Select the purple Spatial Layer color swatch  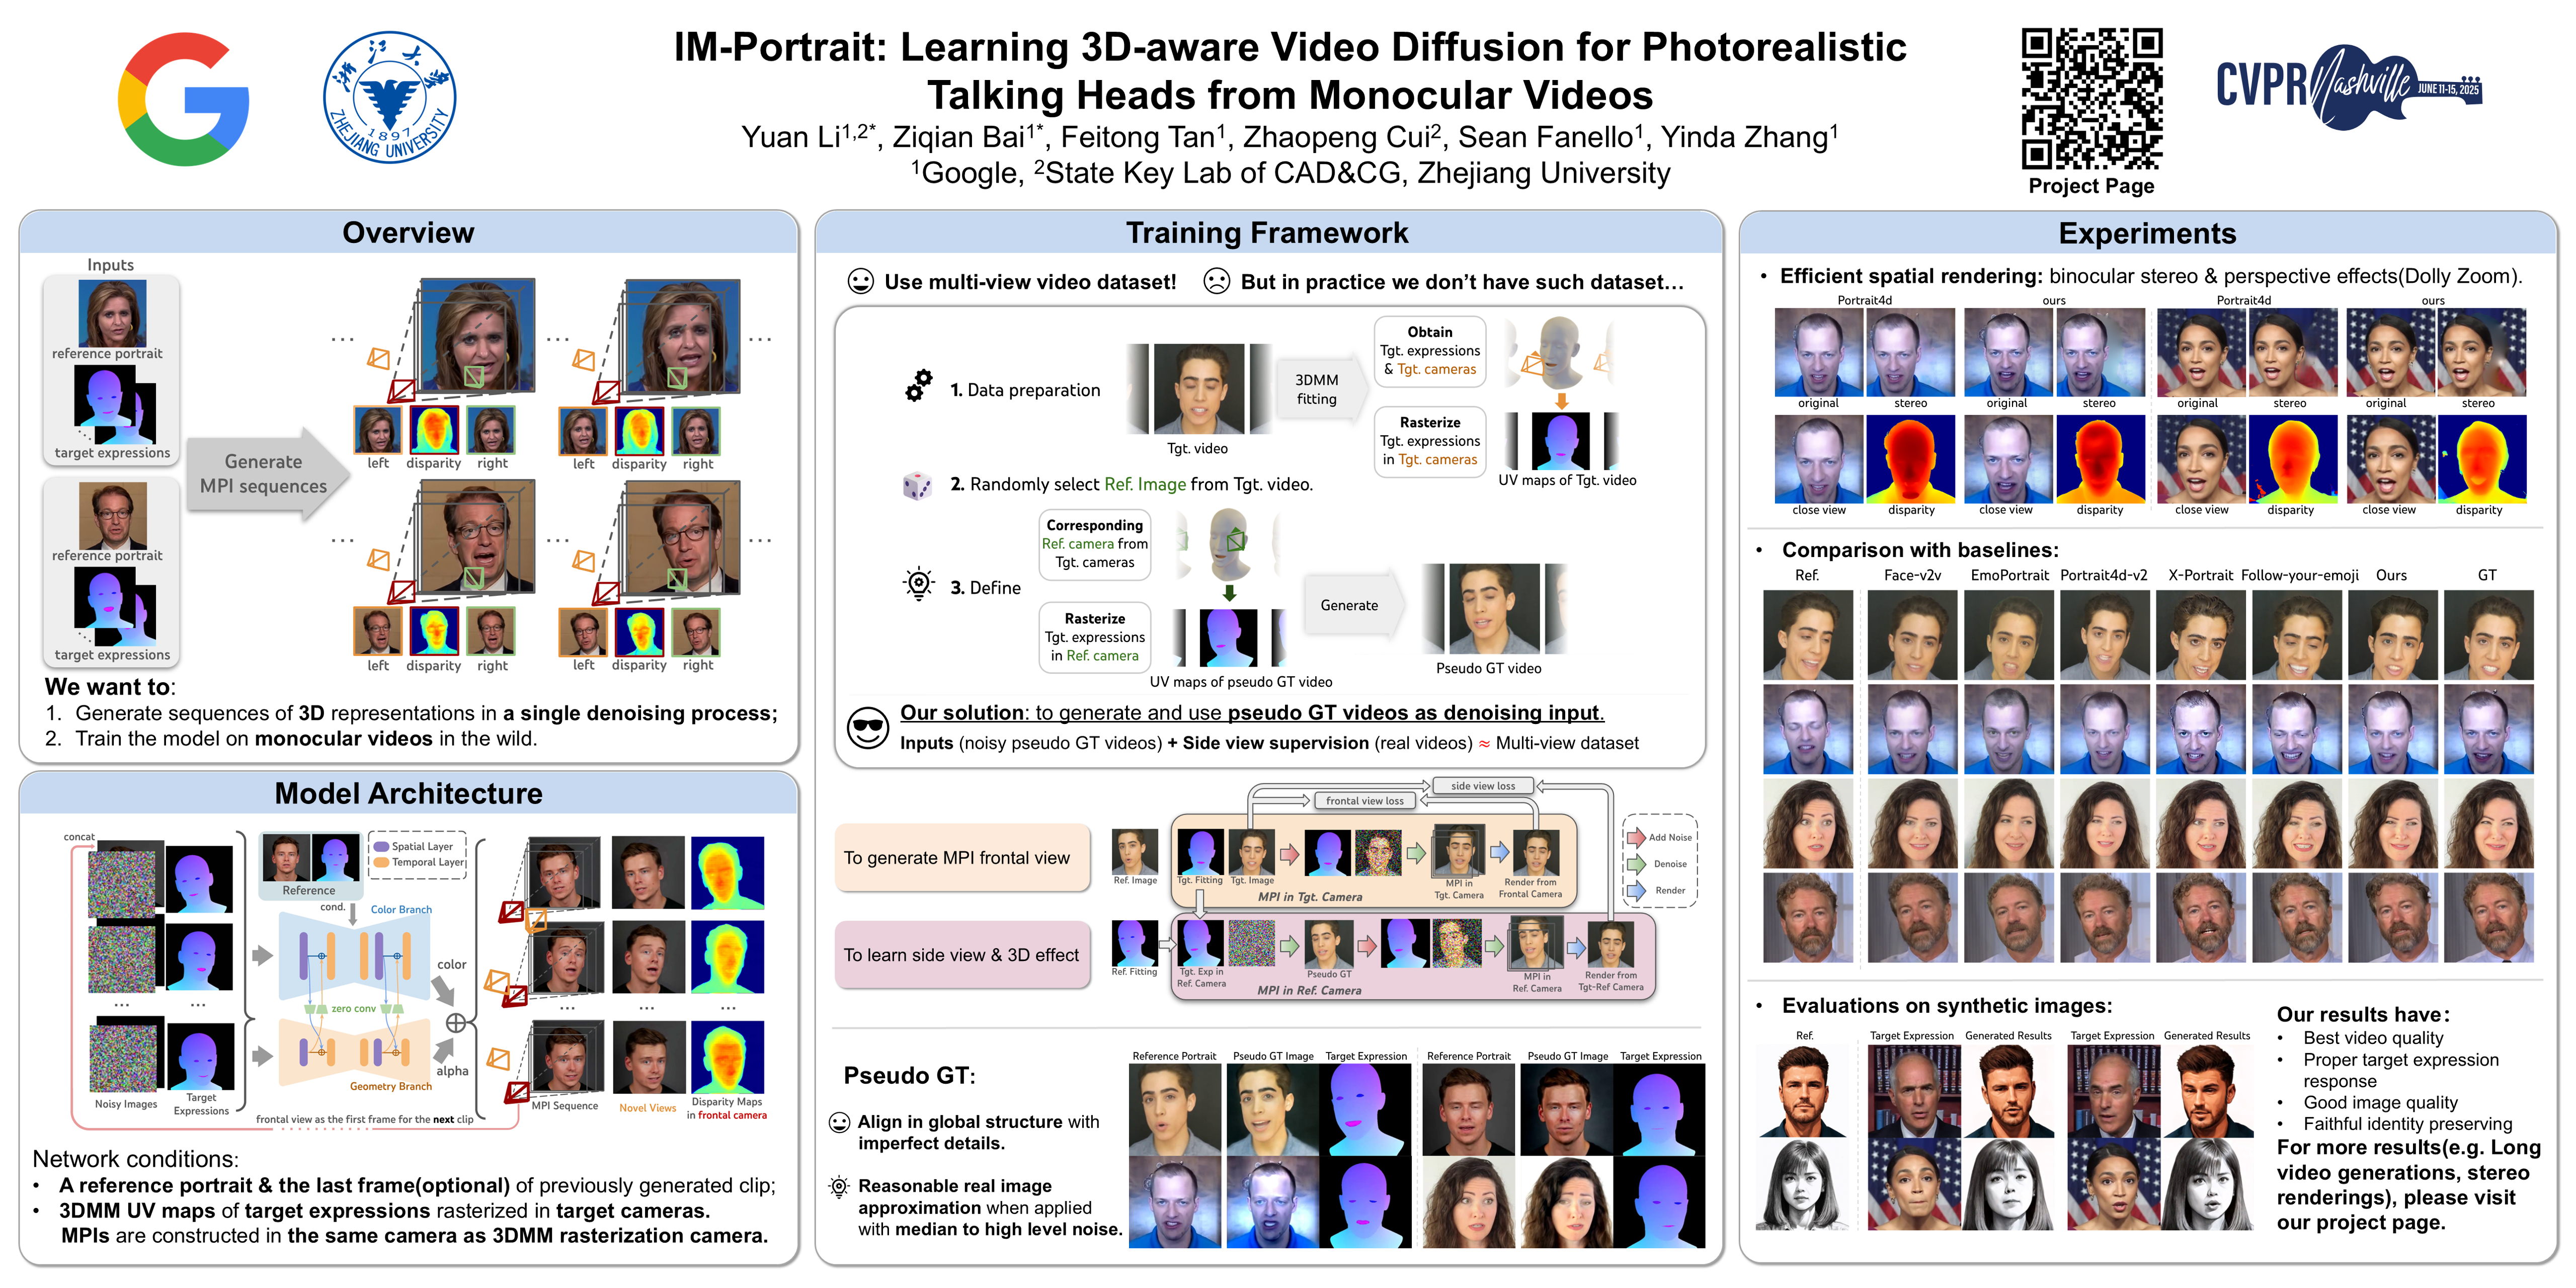[382, 848]
